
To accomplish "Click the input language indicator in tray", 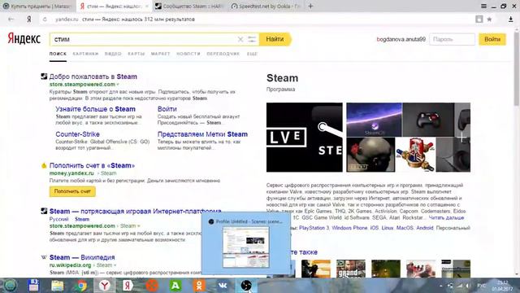I will (x=482, y=286).
